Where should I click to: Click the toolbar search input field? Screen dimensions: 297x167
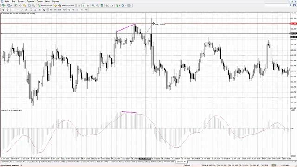[x=277, y=6]
